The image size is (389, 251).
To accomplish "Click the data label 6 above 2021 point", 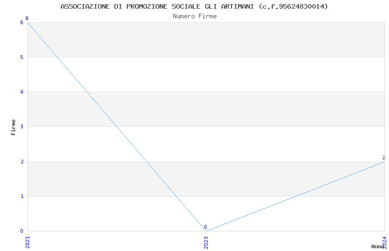I will coord(27,19).
